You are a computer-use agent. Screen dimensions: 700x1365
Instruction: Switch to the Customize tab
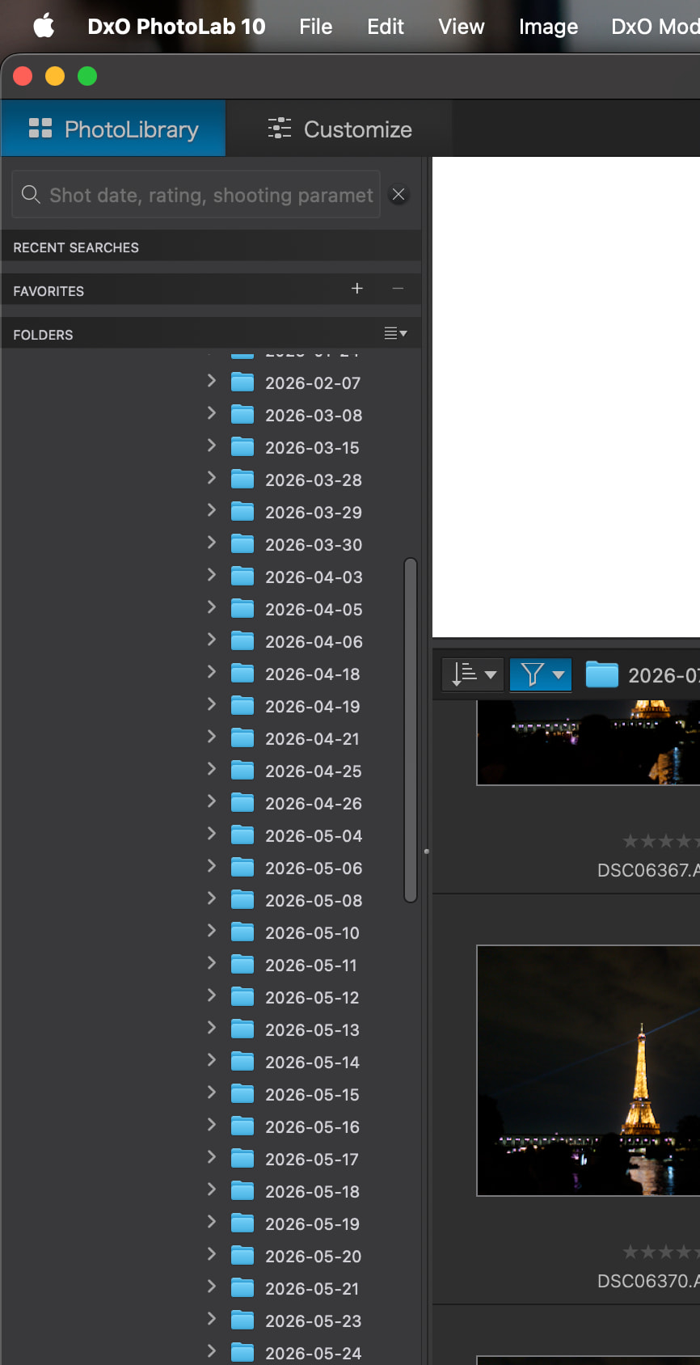[339, 129]
